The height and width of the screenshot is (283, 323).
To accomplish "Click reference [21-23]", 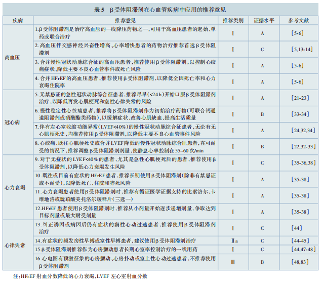I will (x=300, y=98).
